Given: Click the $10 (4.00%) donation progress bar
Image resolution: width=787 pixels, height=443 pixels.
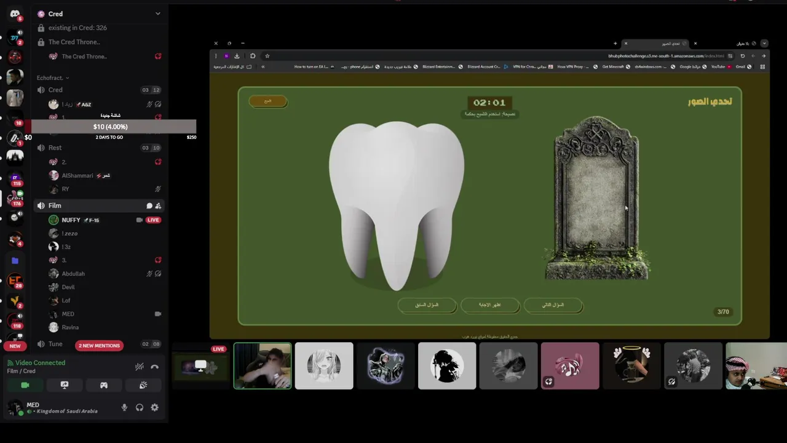Looking at the screenshot, I should pyautogui.click(x=111, y=127).
